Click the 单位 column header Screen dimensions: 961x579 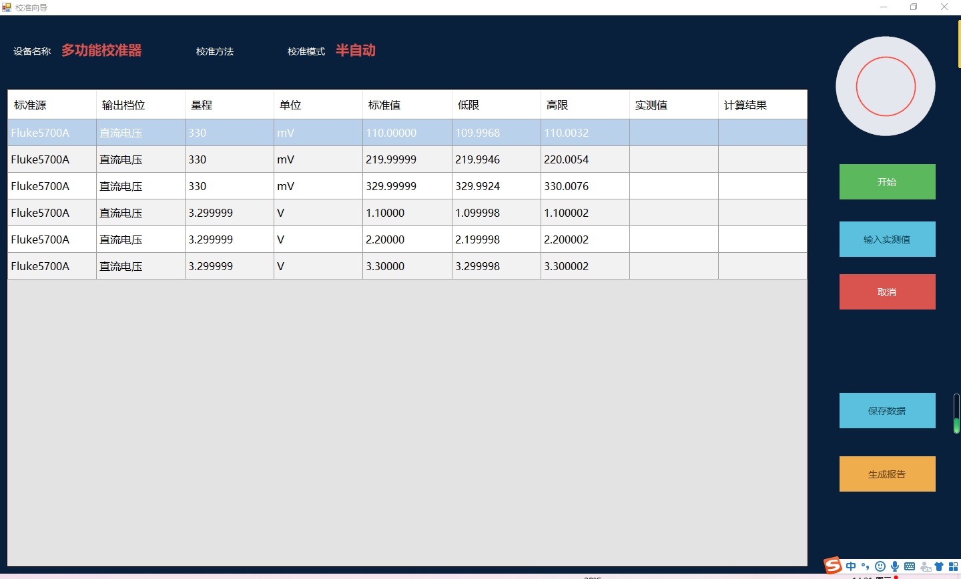[318, 105]
